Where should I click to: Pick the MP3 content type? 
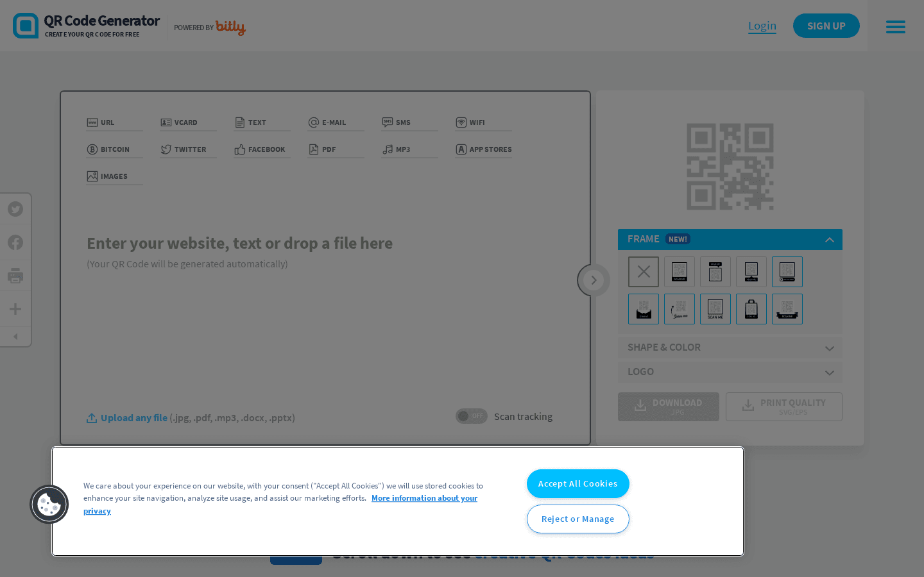pos(402,149)
